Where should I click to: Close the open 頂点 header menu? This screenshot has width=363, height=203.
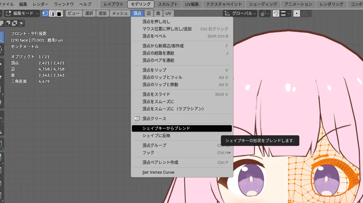point(137,13)
